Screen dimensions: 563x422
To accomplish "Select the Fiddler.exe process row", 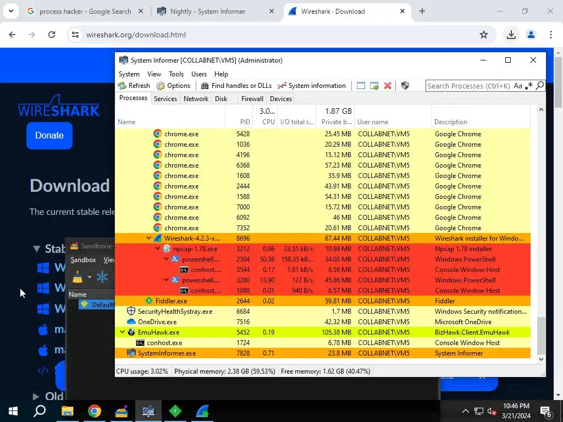I will (x=323, y=301).
